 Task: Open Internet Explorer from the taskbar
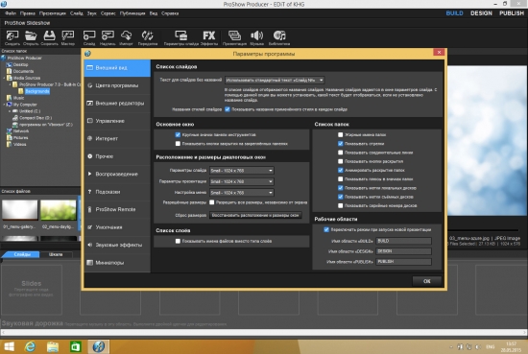(x=31, y=346)
